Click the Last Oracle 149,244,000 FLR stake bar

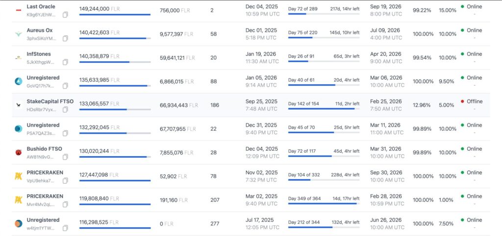point(115,15)
